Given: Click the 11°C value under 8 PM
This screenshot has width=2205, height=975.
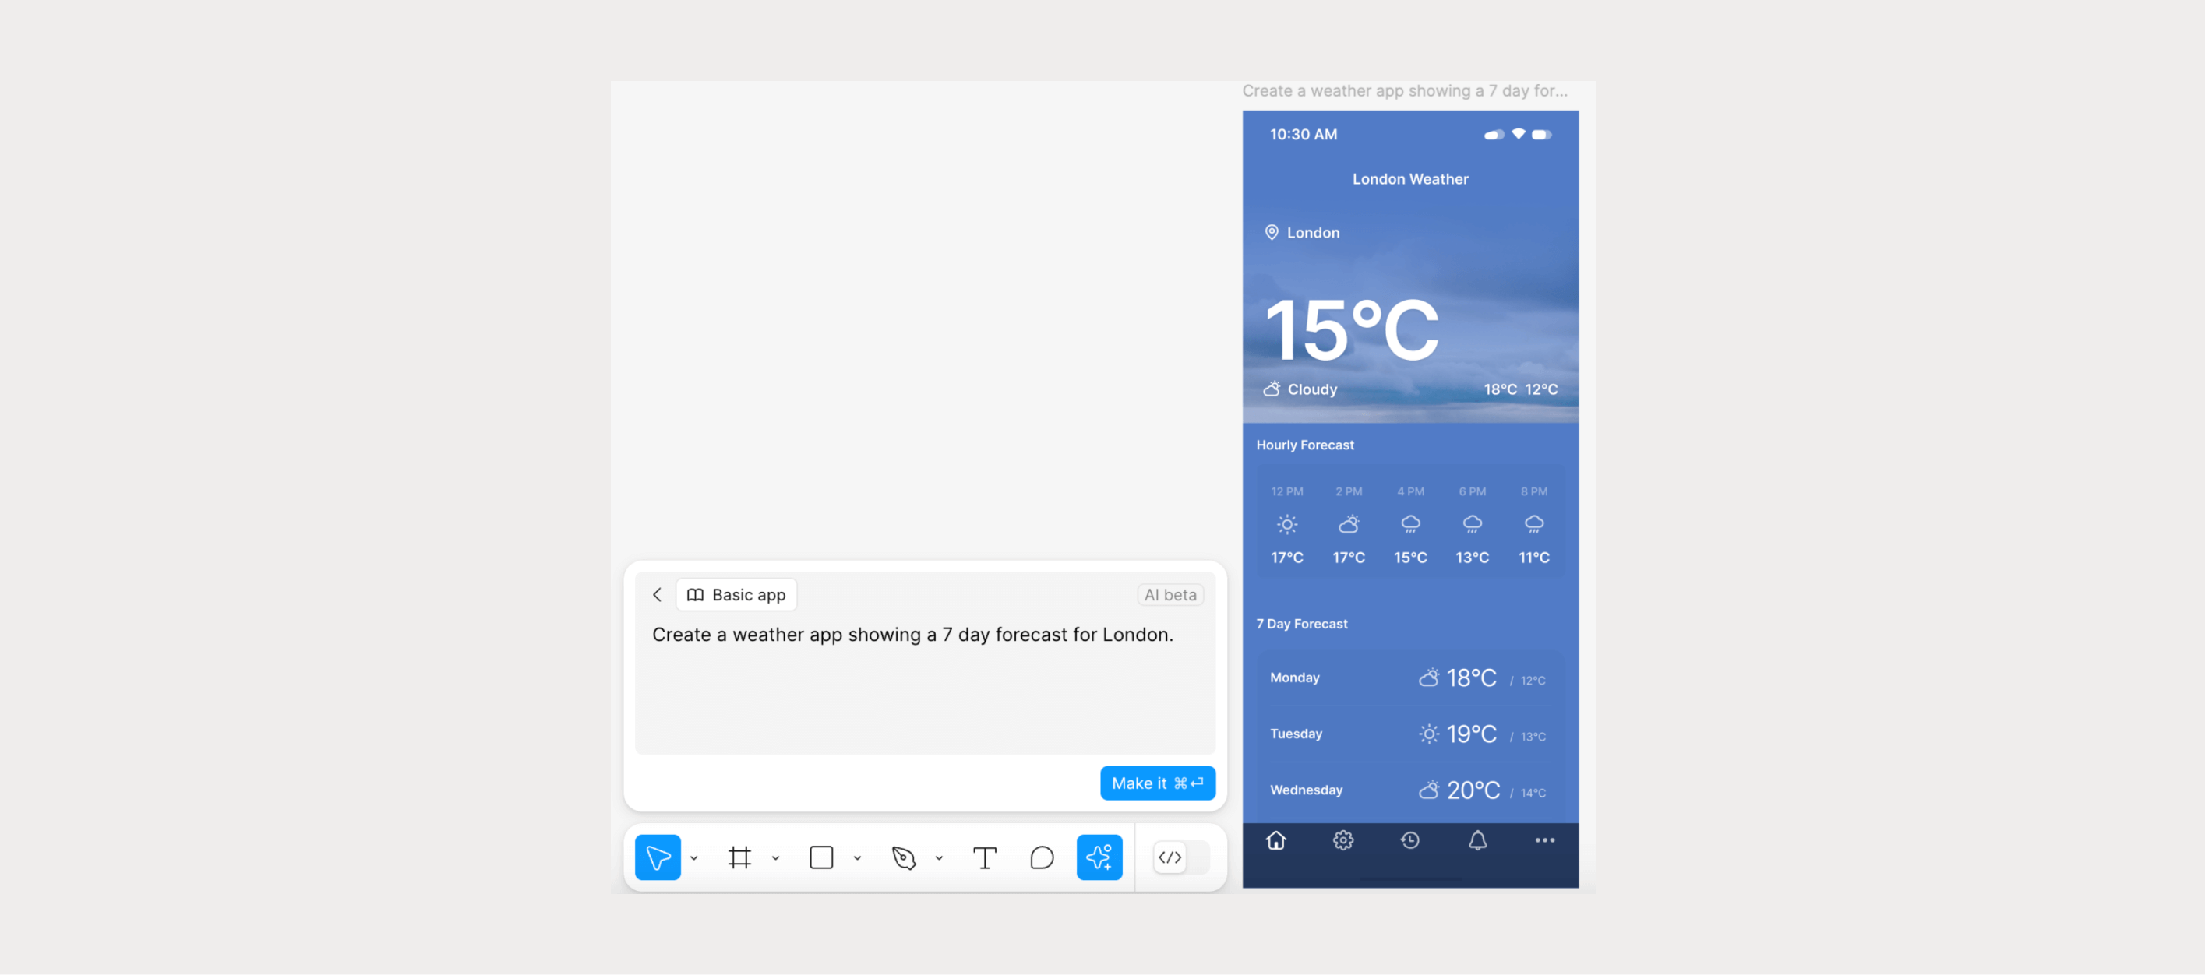Looking at the screenshot, I should coord(1534,558).
